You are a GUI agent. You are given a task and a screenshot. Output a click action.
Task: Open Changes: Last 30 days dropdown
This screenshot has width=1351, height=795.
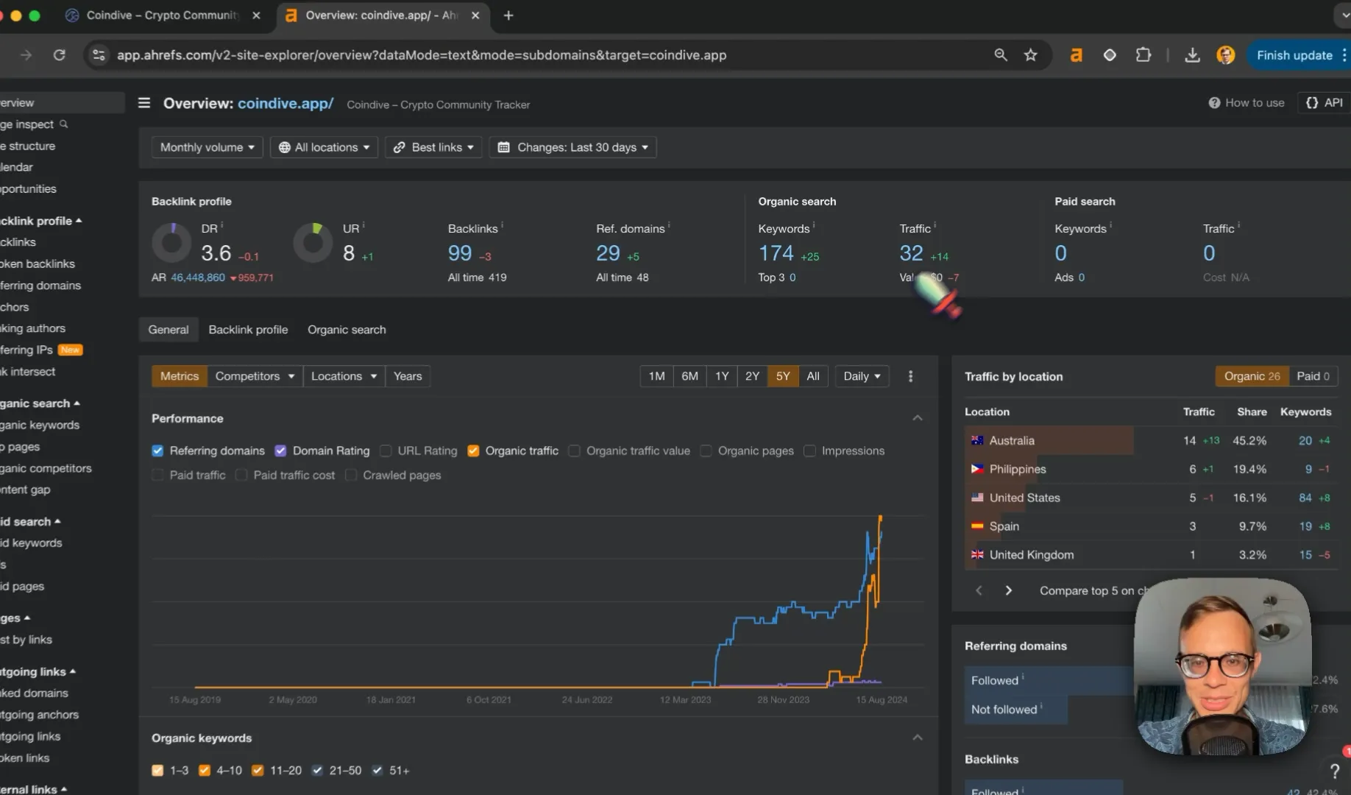tap(572, 147)
